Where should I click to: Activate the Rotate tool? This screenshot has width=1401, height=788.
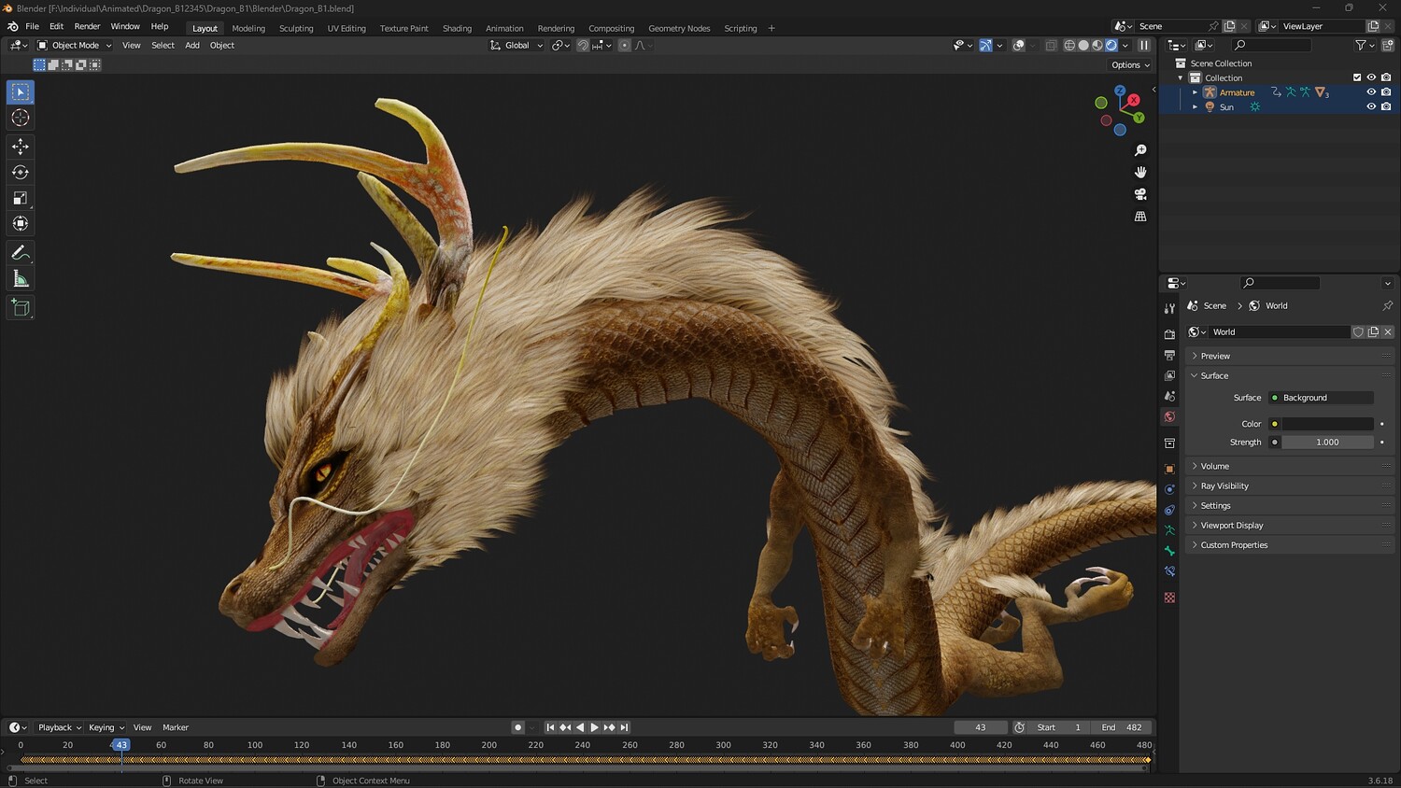coord(21,173)
